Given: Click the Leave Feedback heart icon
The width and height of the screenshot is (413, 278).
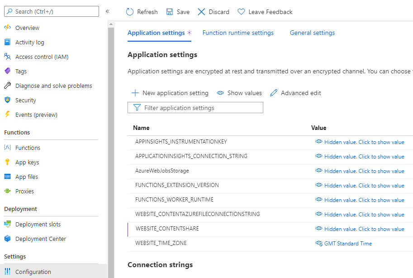Looking at the screenshot, I should pyautogui.click(x=241, y=12).
